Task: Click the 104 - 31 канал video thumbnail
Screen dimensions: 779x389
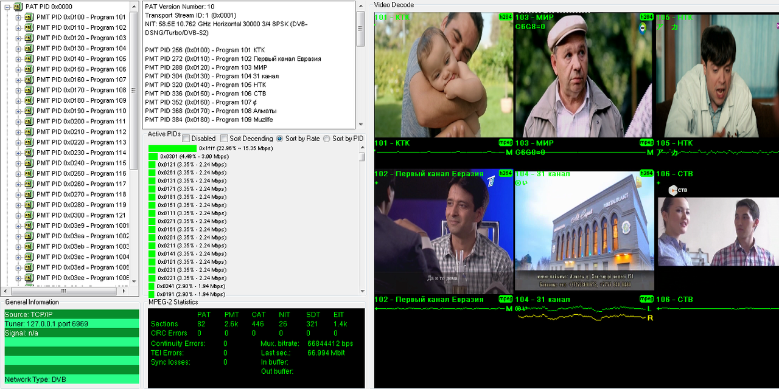Action: point(584,231)
